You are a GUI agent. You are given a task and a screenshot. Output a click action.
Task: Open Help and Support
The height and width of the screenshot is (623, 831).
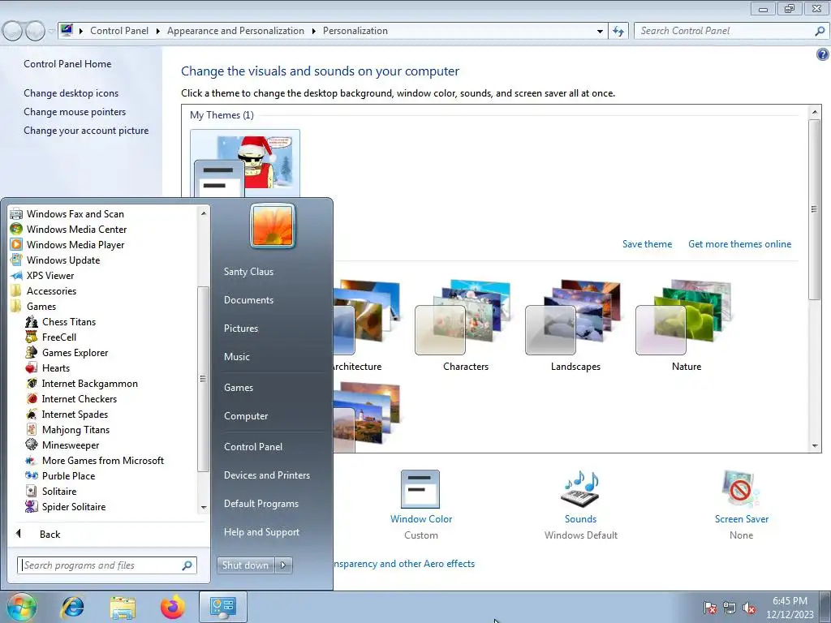coord(261,532)
